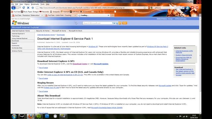The width and height of the screenshot is (212, 119).
Task: Open the order a copy on CD link
Action: tap(65, 75)
